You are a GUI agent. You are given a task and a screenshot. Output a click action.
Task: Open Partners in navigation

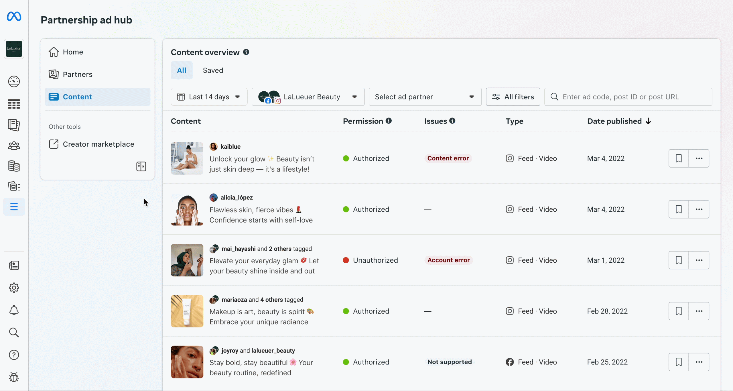pyautogui.click(x=97, y=74)
